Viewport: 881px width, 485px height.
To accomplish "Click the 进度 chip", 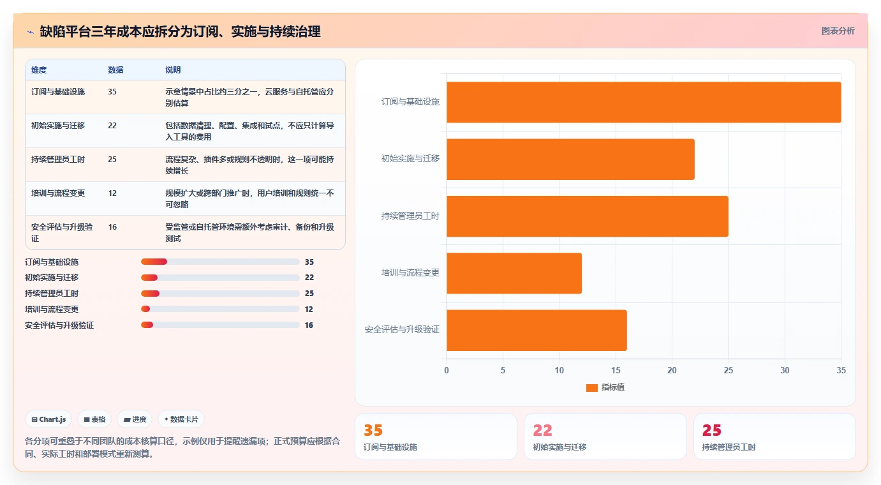I will click(135, 419).
